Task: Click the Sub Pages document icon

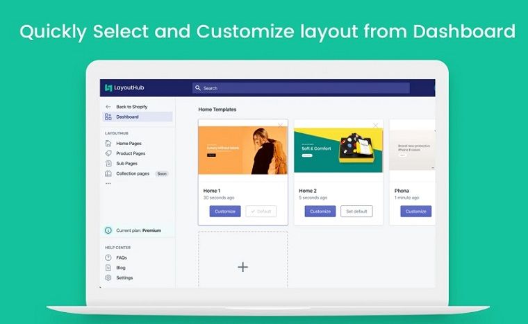Action: coord(108,164)
